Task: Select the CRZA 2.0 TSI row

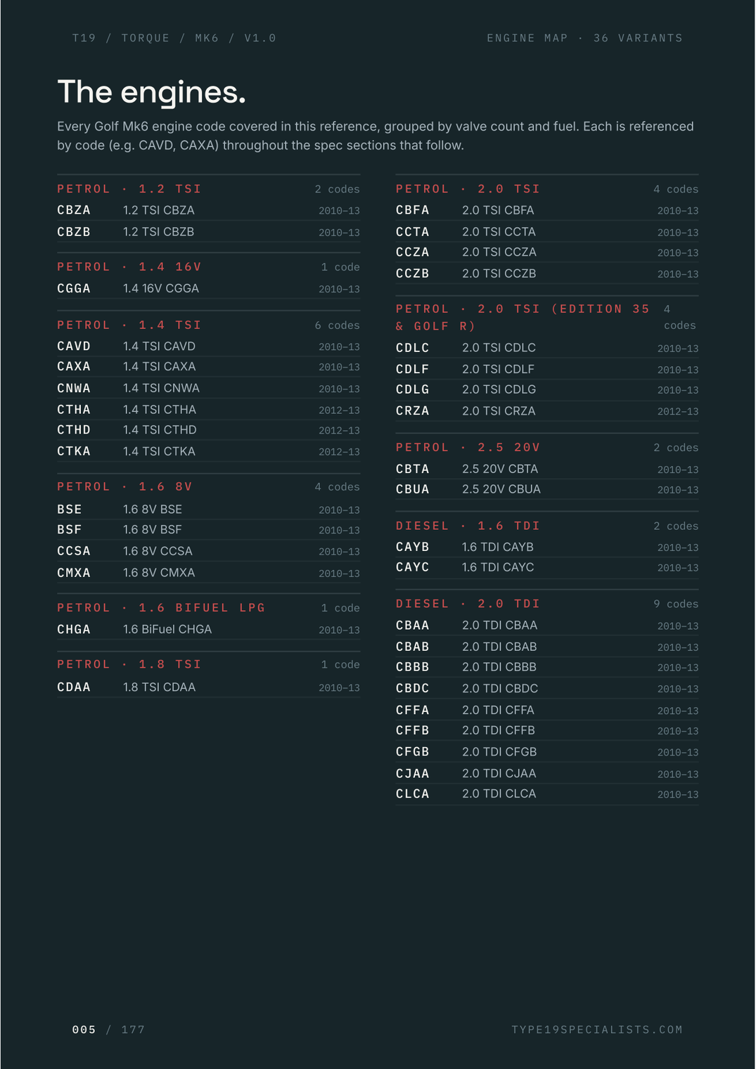Action: [547, 411]
